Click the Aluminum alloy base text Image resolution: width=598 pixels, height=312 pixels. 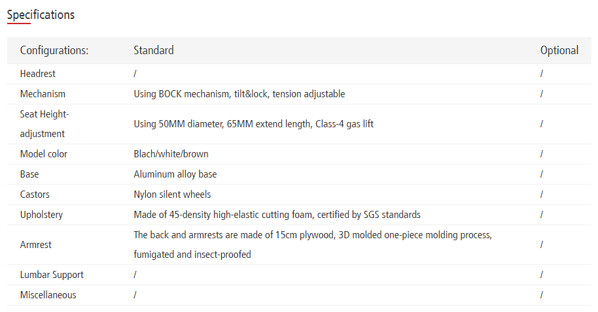click(x=175, y=174)
